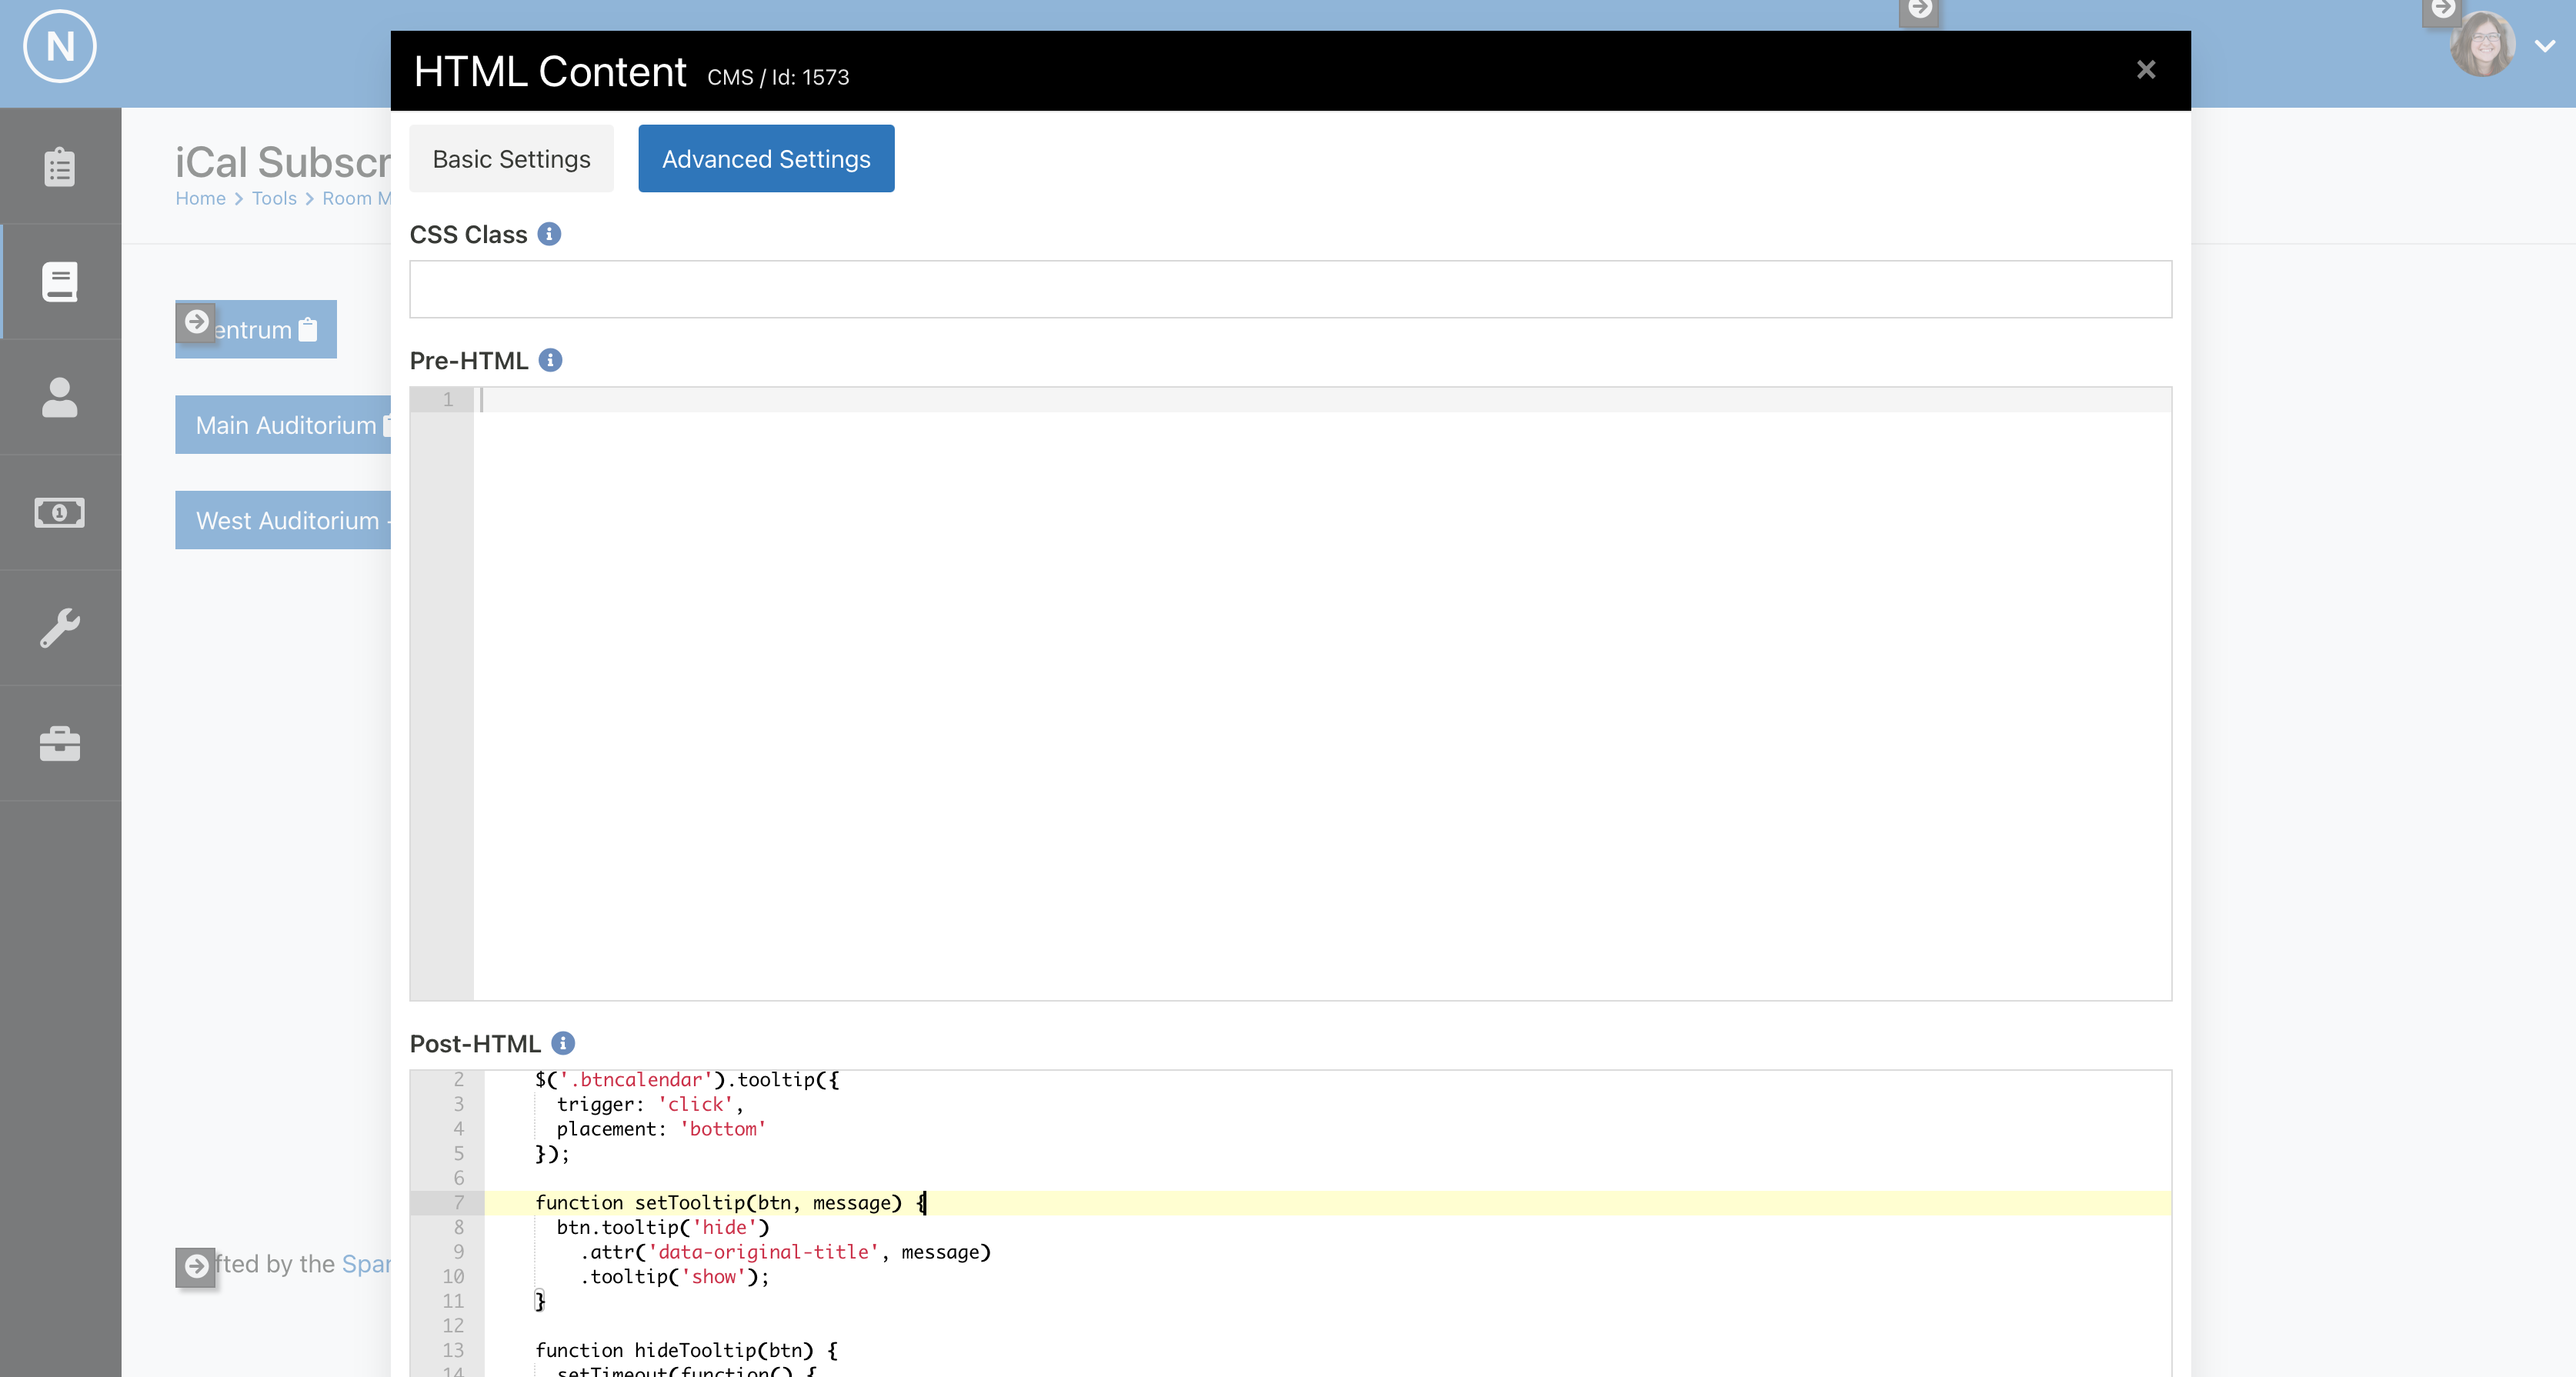Click the West Auditorium button

pos(284,520)
